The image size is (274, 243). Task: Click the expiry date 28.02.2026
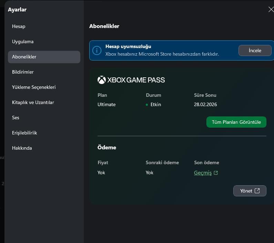[x=205, y=105]
